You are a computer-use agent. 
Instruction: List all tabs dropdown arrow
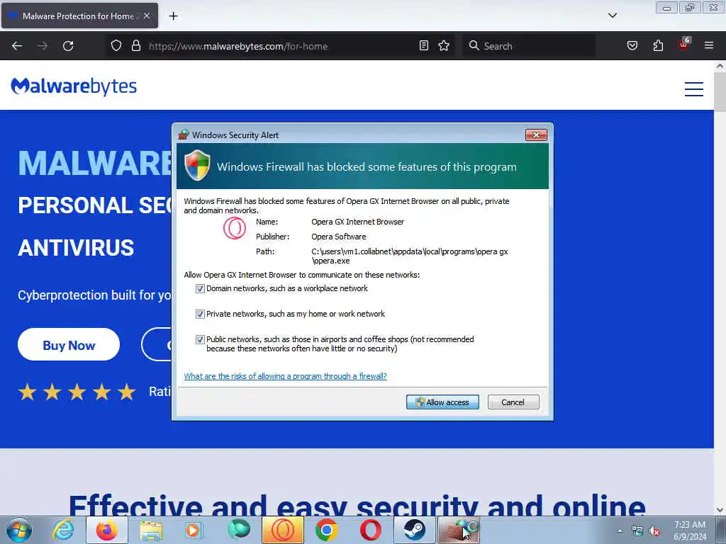coord(612,16)
